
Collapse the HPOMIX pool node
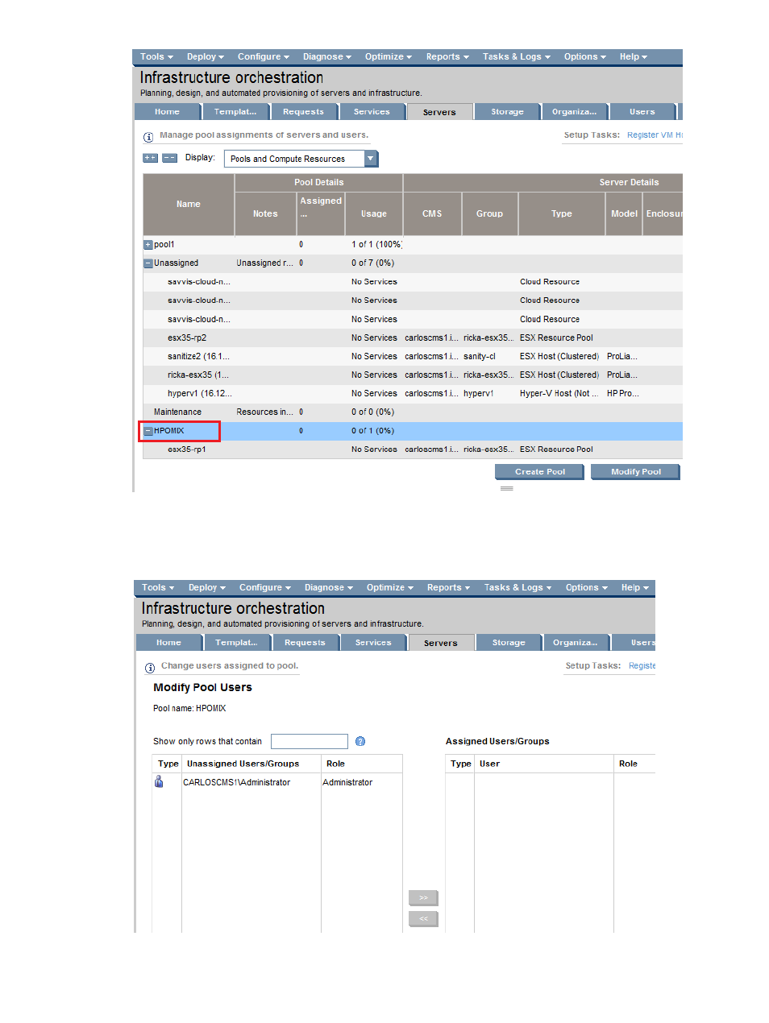tap(148, 431)
